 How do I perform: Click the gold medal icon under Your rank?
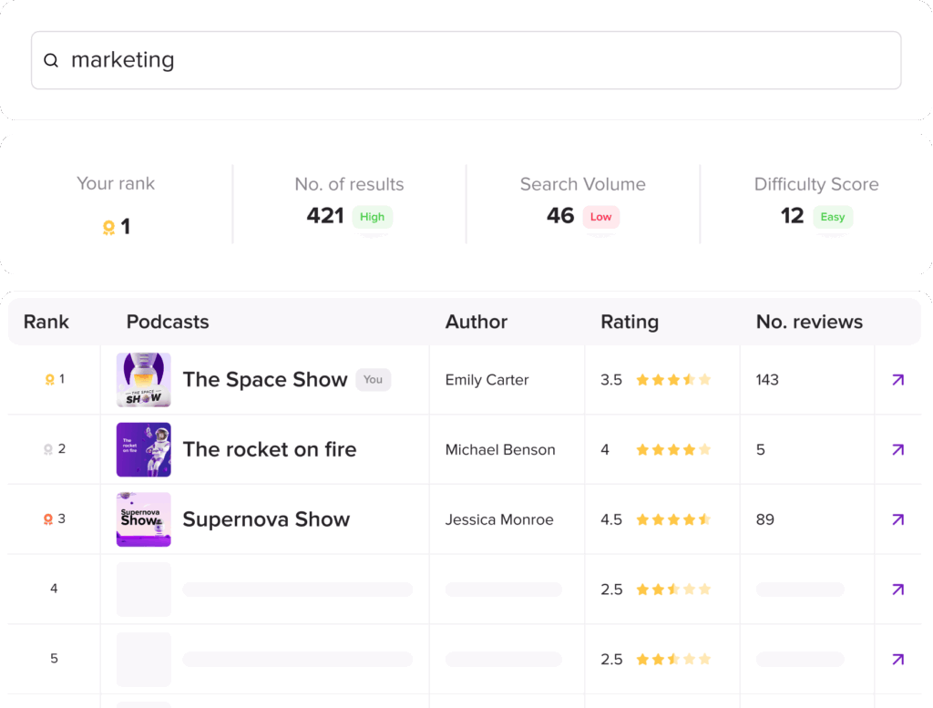pos(108,227)
